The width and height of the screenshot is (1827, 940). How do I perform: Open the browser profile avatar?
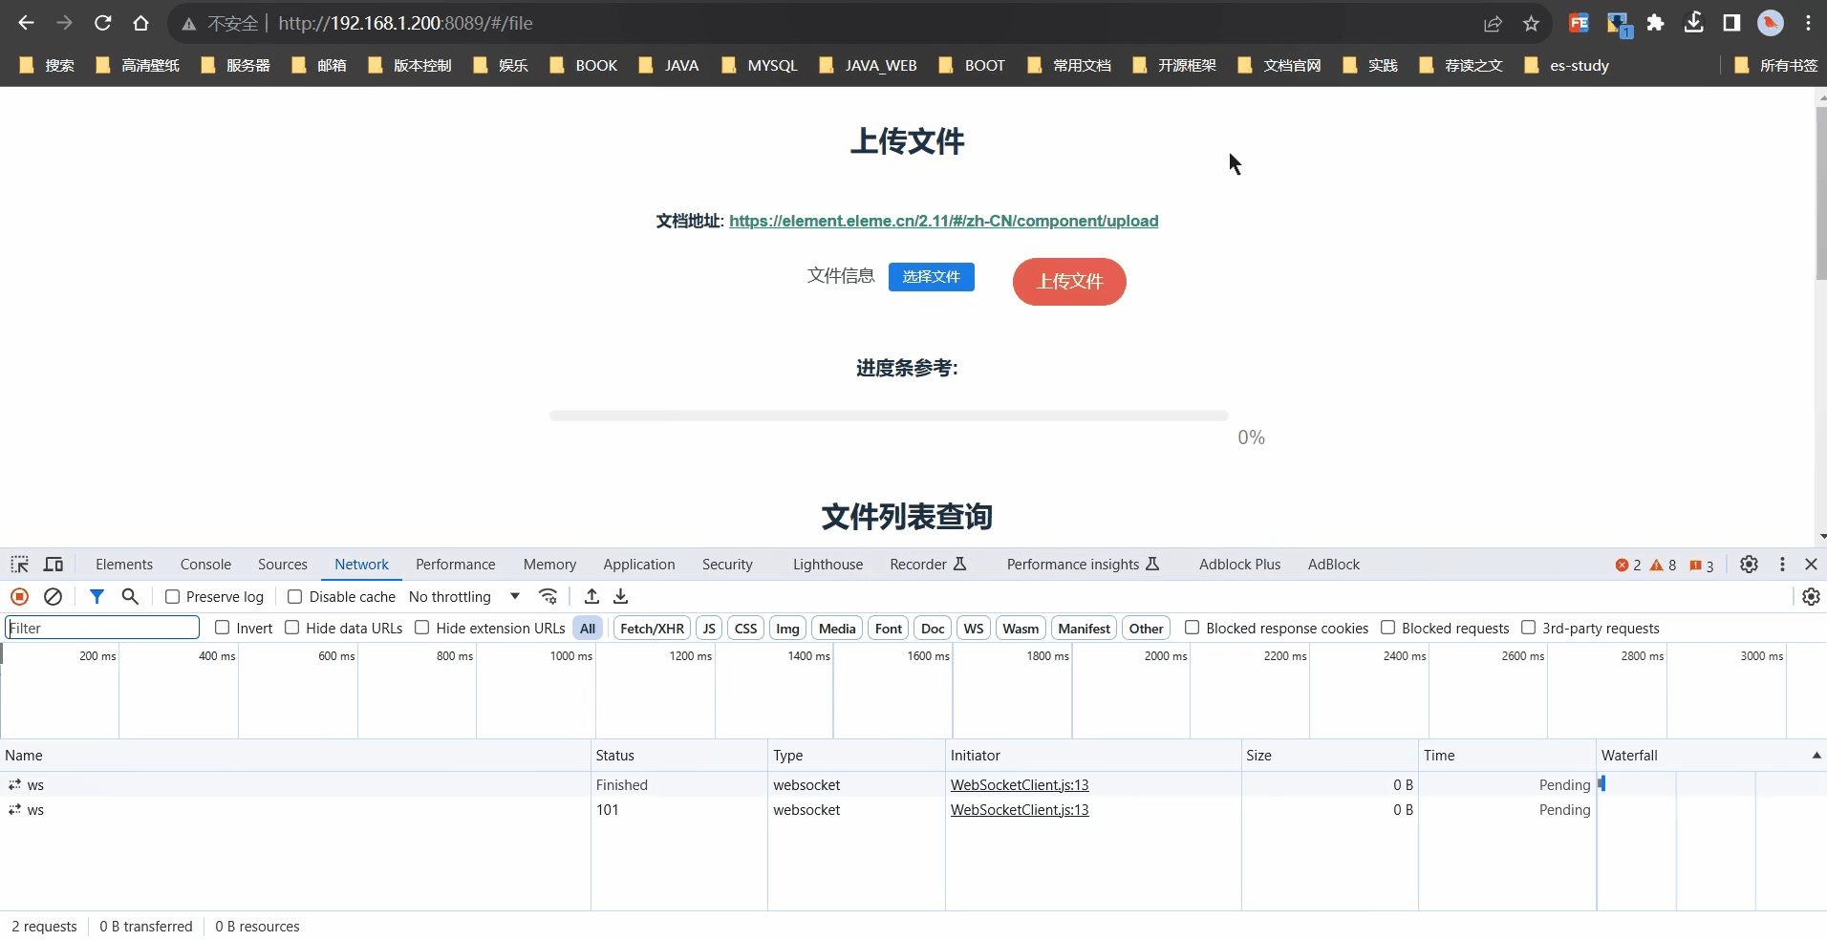pyautogui.click(x=1771, y=23)
